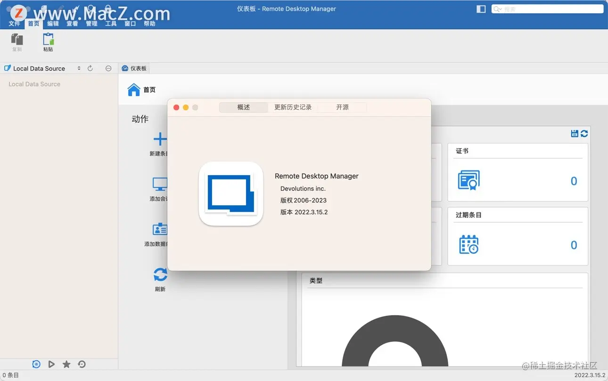
Task: Show recent entries history icon
Action: click(82, 364)
